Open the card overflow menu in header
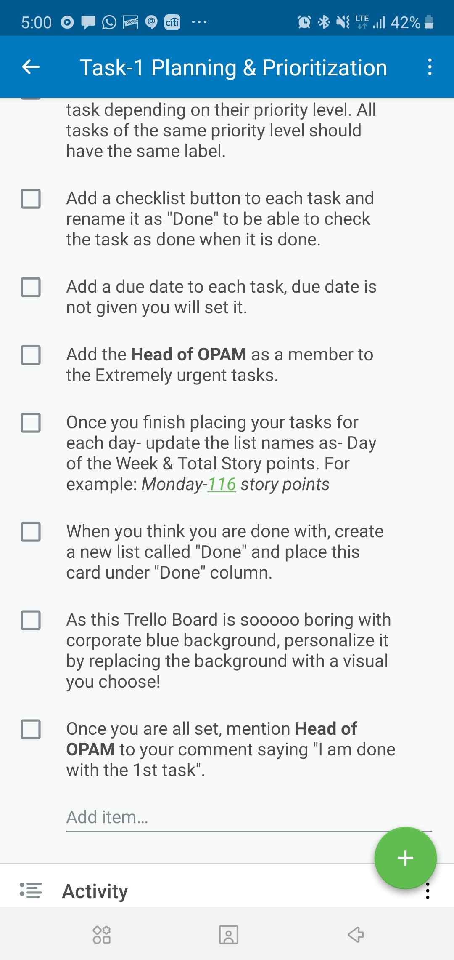454x960 pixels. pyautogui.click(x=429, y=67)
